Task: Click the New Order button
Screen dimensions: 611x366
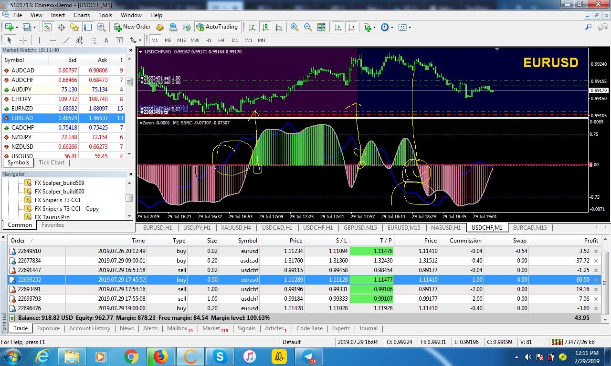Action: pos(132,27)
